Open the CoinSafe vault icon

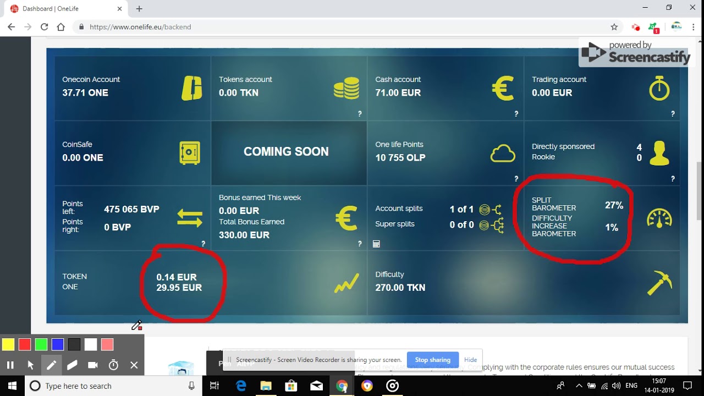pyautogui.click(x=190, y=153)
